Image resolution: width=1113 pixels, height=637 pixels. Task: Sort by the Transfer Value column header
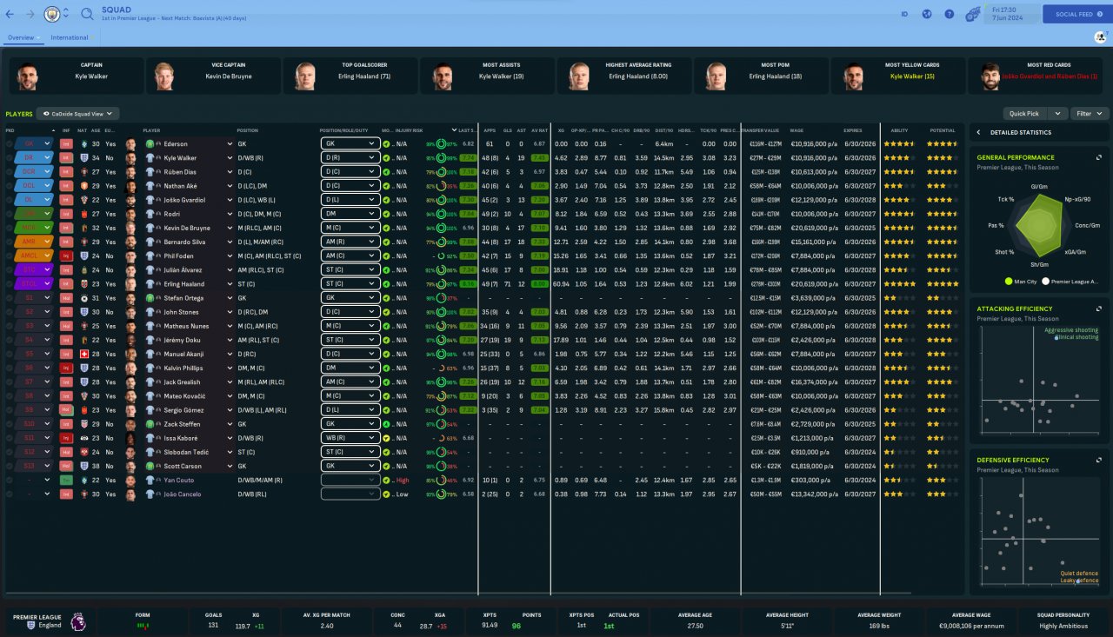point(760,130)
